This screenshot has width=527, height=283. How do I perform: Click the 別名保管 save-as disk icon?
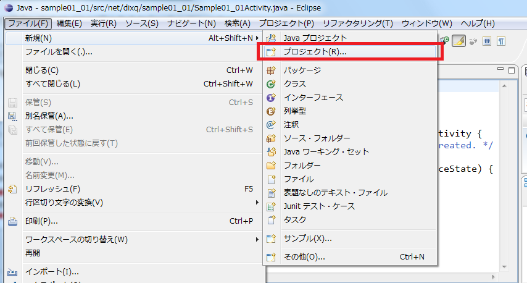click(12, 116)
